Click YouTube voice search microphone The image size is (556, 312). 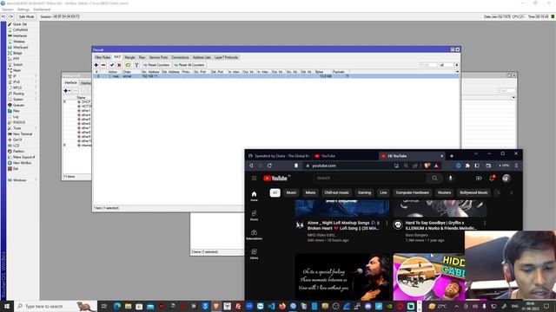[x=451, y=179]
